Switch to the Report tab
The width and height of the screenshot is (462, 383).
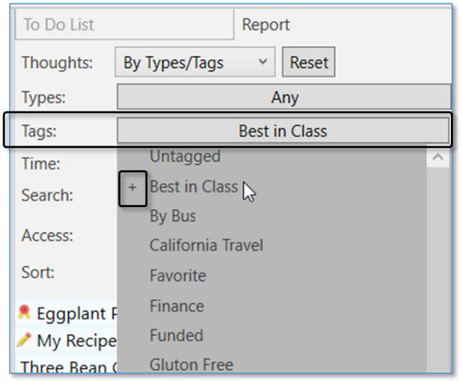(266, 24)
